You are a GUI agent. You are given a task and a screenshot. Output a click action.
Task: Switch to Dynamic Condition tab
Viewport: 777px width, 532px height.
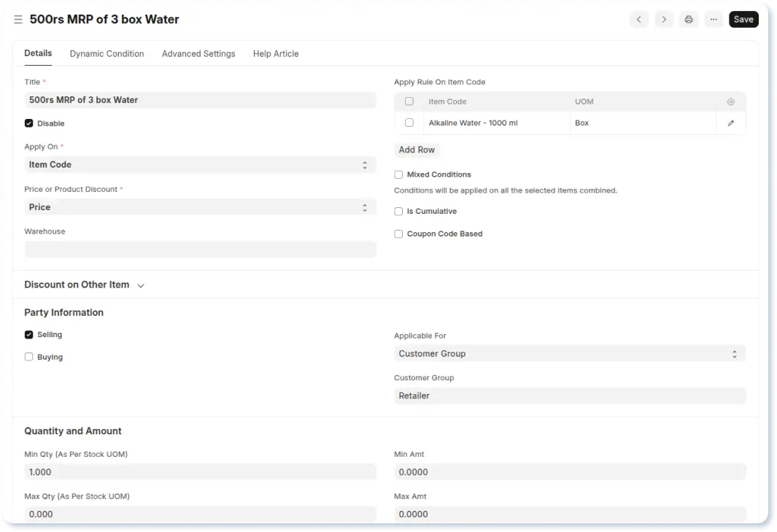(x=107, y=54)
